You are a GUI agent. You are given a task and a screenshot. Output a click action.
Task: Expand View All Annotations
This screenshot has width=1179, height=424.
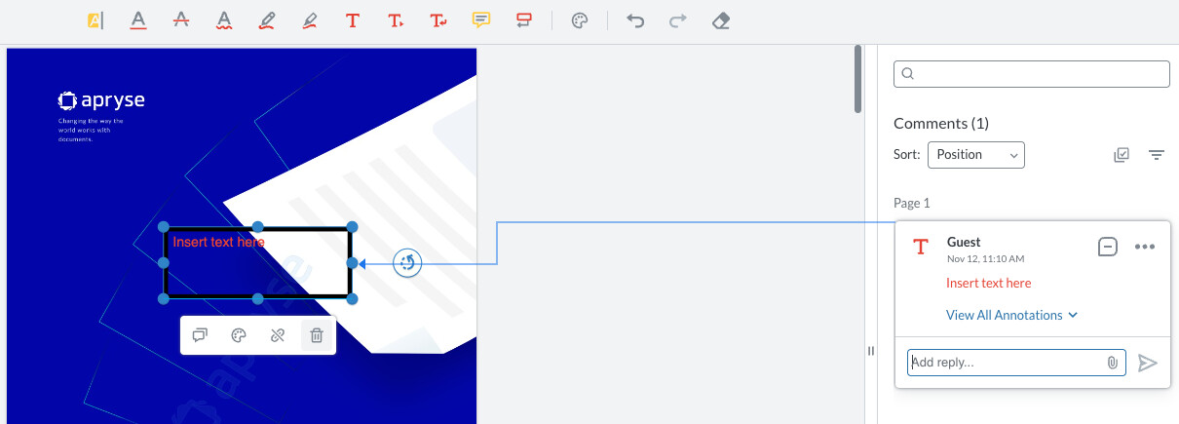pyautogui.click(x=1011, y=315)
